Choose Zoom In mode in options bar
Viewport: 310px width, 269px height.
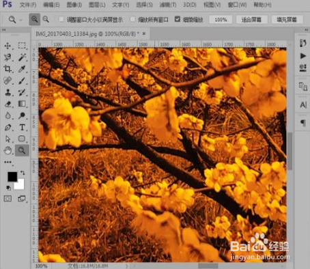click(35, 19)
